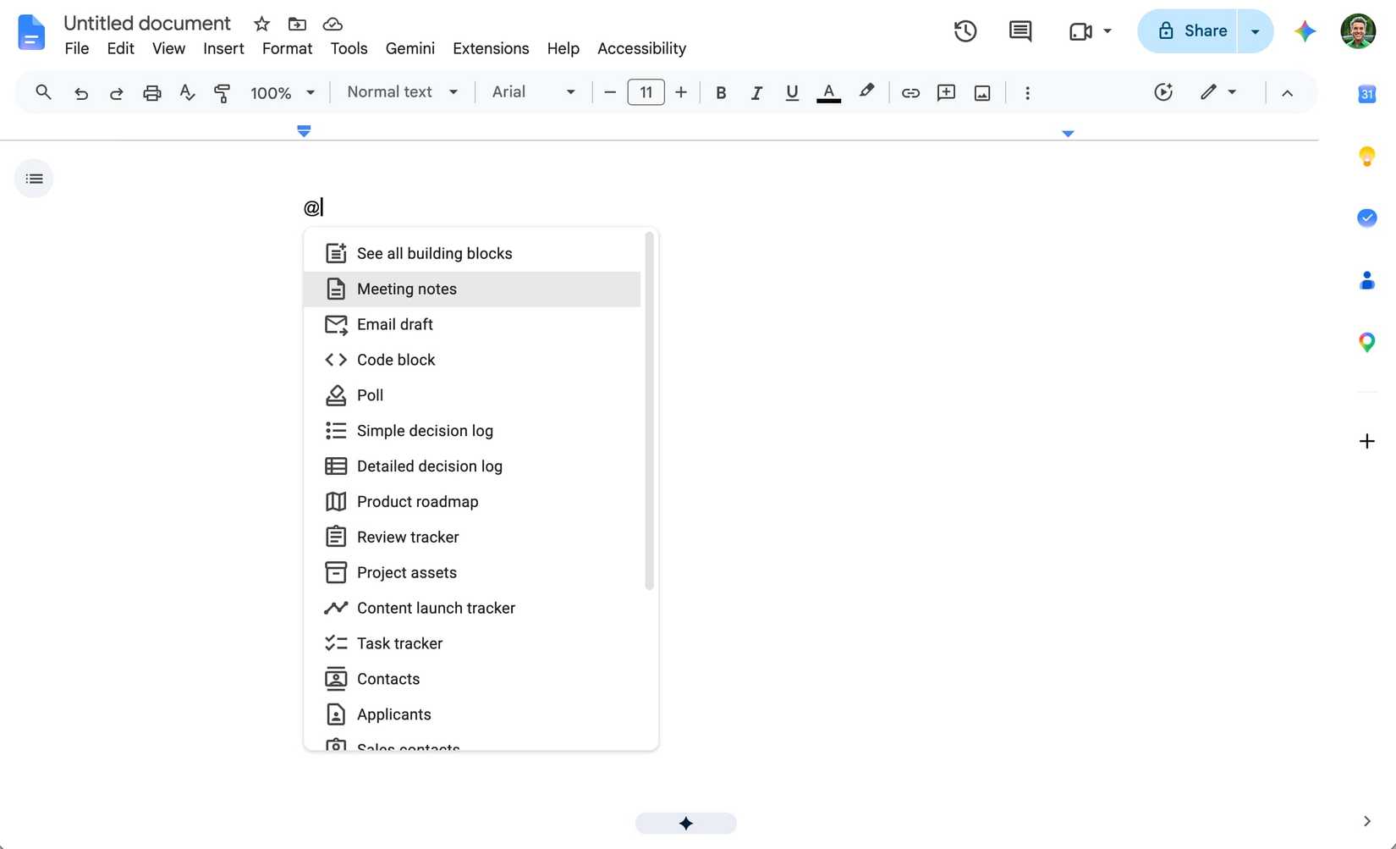Insert the Product roadmap block

[472, 502]
